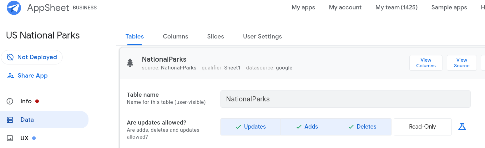Viewport: 485px width, 148px height.
Task: Click the Table name input field
Action: [x=345, y=99]
